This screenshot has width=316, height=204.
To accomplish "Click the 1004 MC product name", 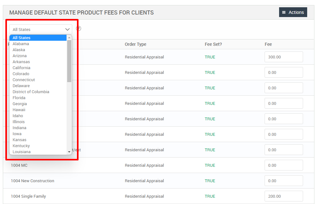I will tap(19, 165).
